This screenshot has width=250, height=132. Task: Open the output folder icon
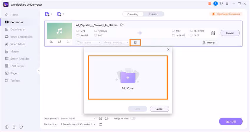point(101,124)
